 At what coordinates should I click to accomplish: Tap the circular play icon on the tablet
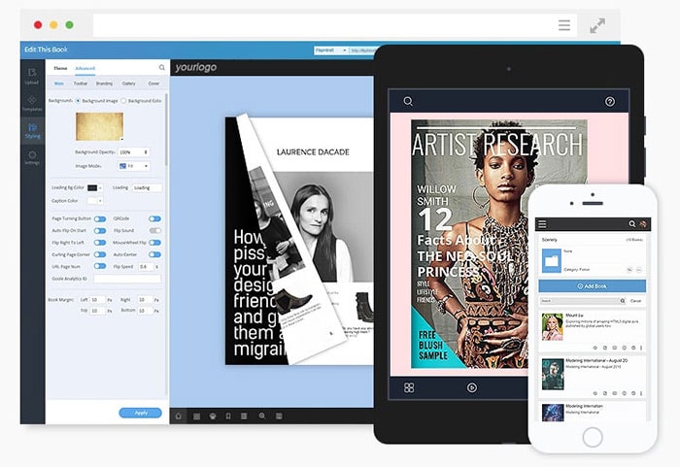(472, 387)
